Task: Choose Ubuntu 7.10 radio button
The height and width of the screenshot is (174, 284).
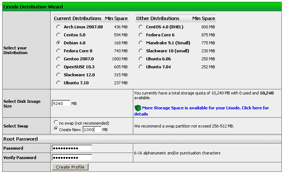Action: click(58, 83)
